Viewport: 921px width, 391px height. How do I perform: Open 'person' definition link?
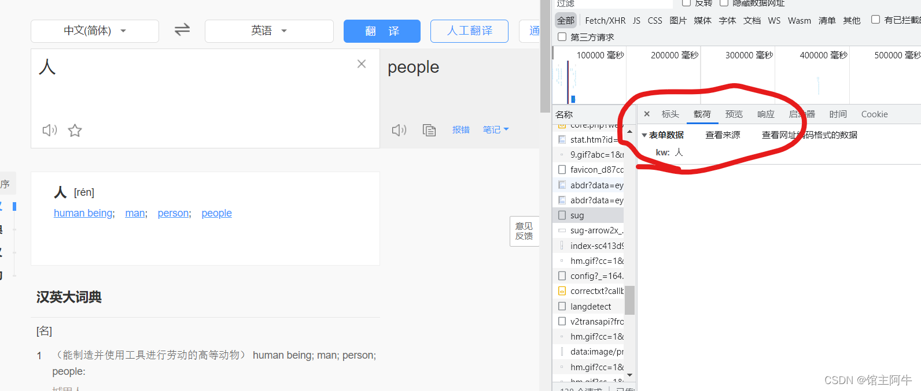173,213
